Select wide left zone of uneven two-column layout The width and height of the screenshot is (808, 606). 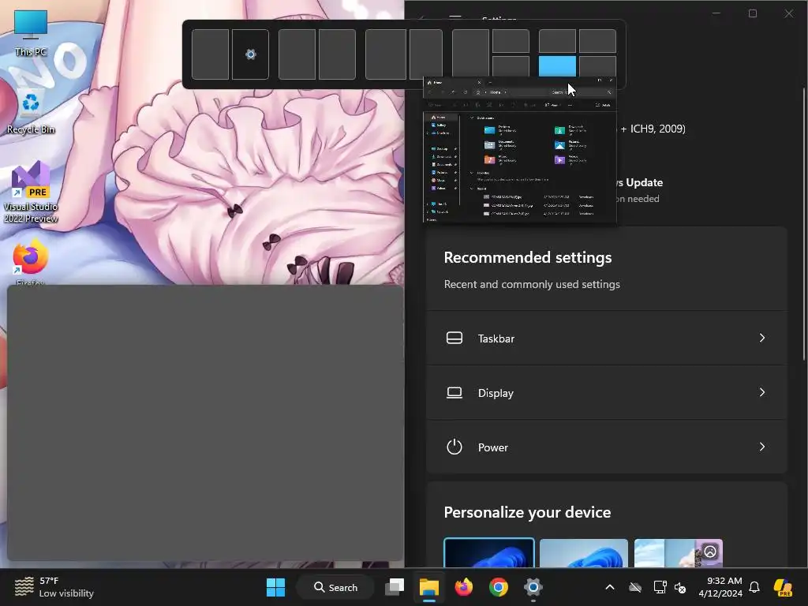click(385, 54)
